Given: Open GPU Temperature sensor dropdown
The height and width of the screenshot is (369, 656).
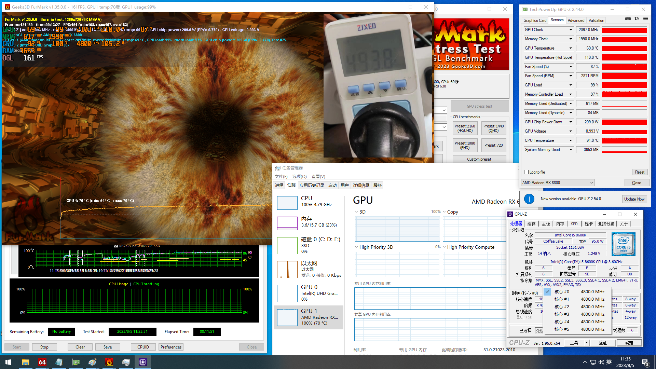Looking at the screenshot, I should (571, 48).
